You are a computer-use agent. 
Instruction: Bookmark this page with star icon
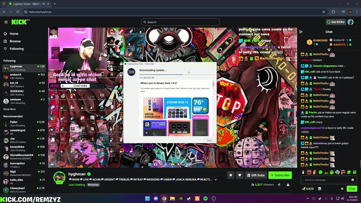(x=324, y=12)
